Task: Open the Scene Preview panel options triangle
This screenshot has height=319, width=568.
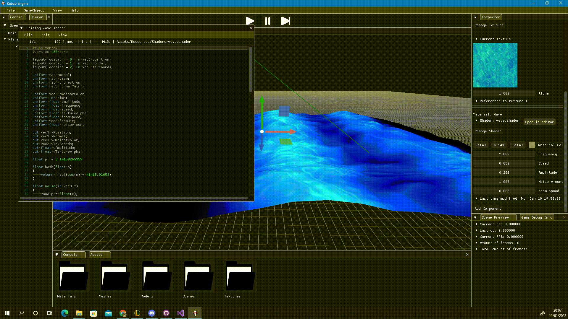Action: point(475,217)
